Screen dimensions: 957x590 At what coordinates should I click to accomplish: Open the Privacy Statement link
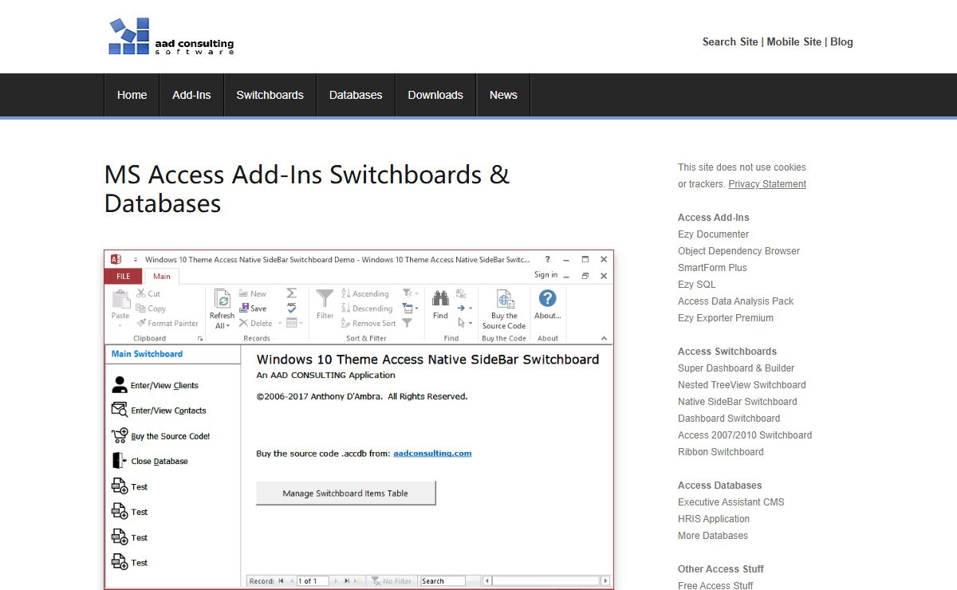point(767,184)
